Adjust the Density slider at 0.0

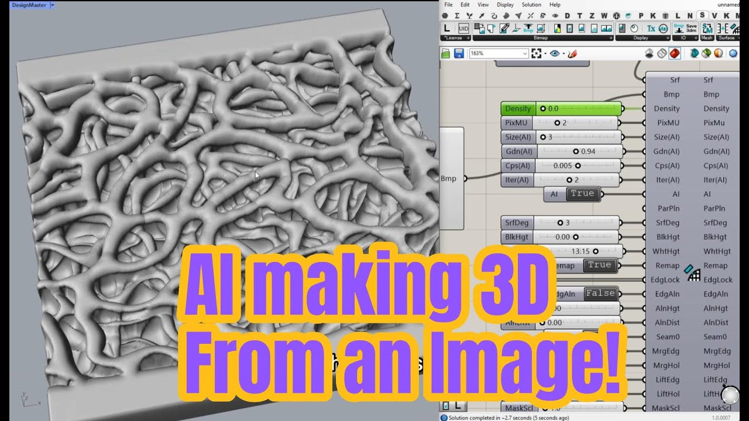pyautogui.click(x=578, y=109)
